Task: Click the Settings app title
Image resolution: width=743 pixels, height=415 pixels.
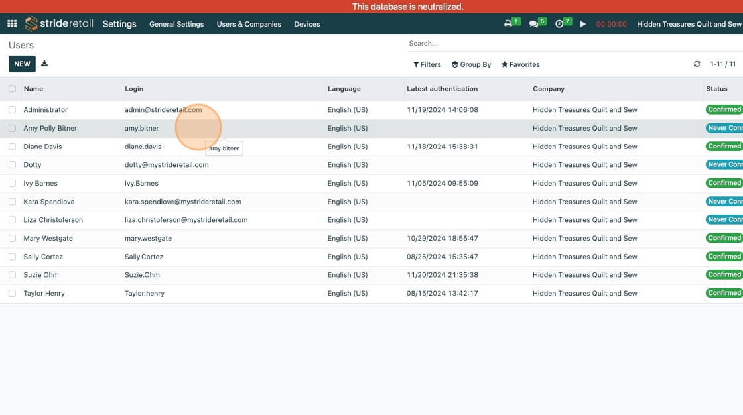Action: (x=119, y=24)
